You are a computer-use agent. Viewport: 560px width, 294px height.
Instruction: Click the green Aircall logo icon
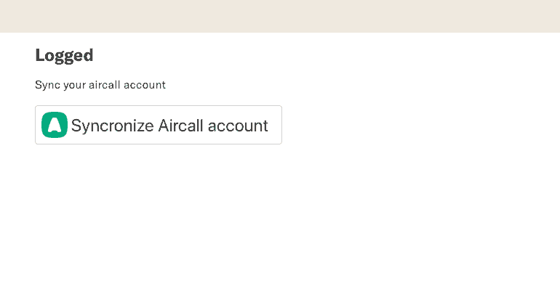55,125
